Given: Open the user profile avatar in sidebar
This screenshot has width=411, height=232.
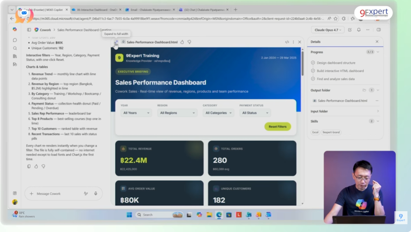Looking at the screenshot, I should (x=15, y=202).
